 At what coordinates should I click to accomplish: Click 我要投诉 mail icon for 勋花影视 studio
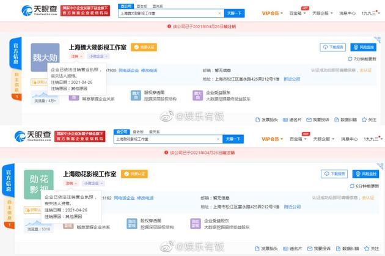[310, 249]
